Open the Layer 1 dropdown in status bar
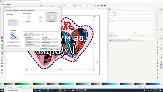Image resolution: width=163 pixels, height=92 pixels. (26, 87)
